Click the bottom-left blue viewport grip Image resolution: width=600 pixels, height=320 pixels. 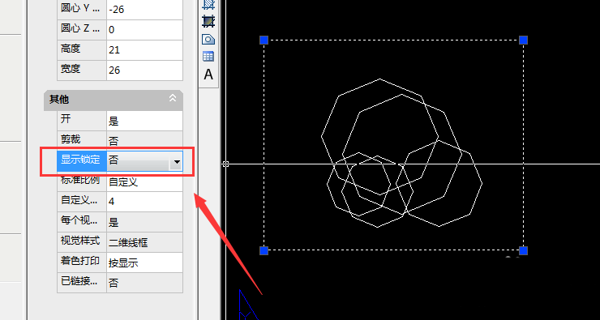(x=264, y=250)
